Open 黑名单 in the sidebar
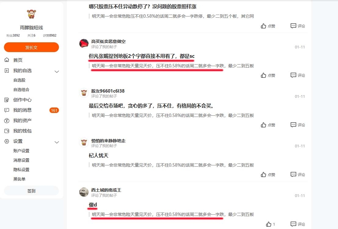Viewport: 338px width, 229px height. point(20,179)
